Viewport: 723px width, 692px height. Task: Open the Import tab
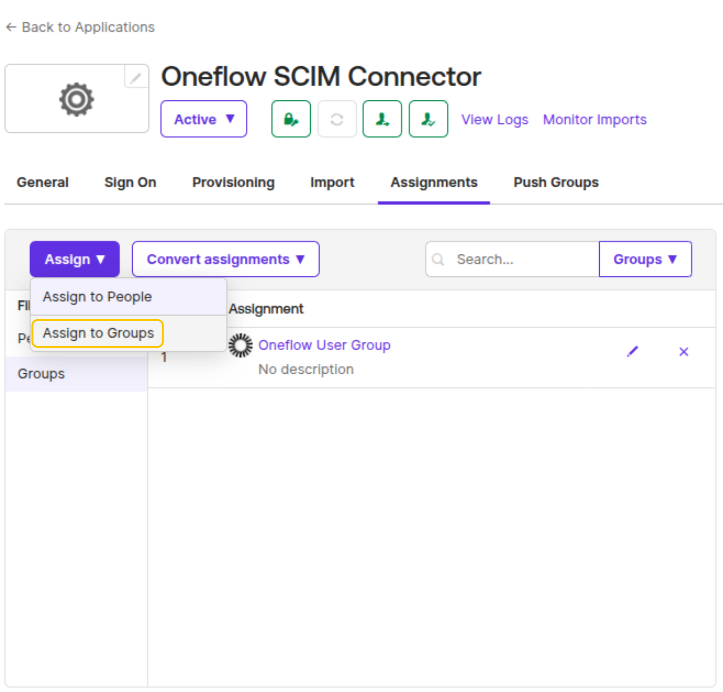[x=332, y=182]
